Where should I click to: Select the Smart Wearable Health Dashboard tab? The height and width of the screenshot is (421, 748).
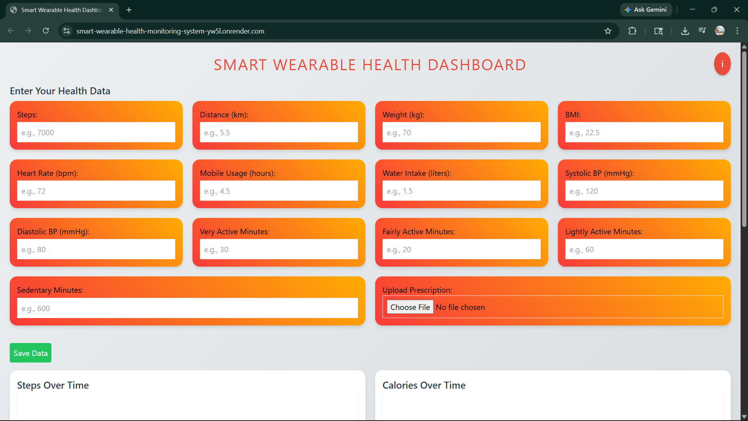(x=62, y=10)
